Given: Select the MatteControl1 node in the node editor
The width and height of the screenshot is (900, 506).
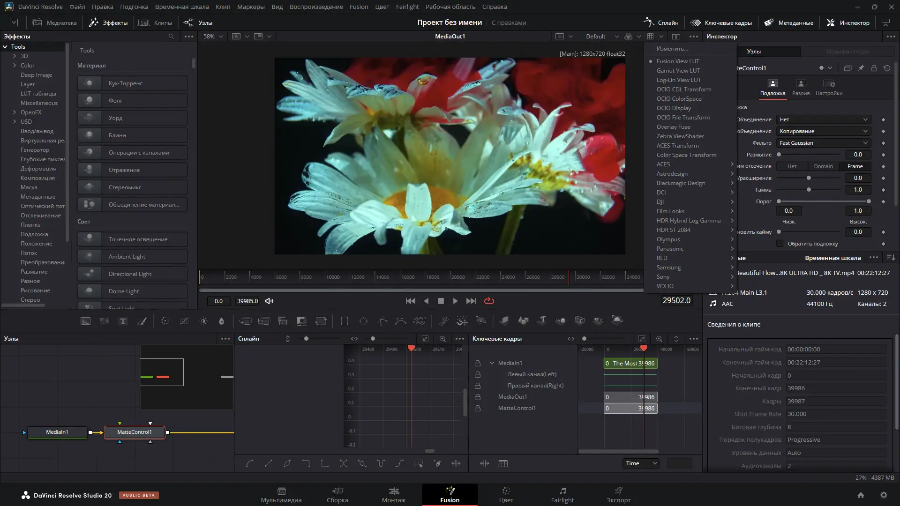Looking at the screenshot, I should coord(135,432).
